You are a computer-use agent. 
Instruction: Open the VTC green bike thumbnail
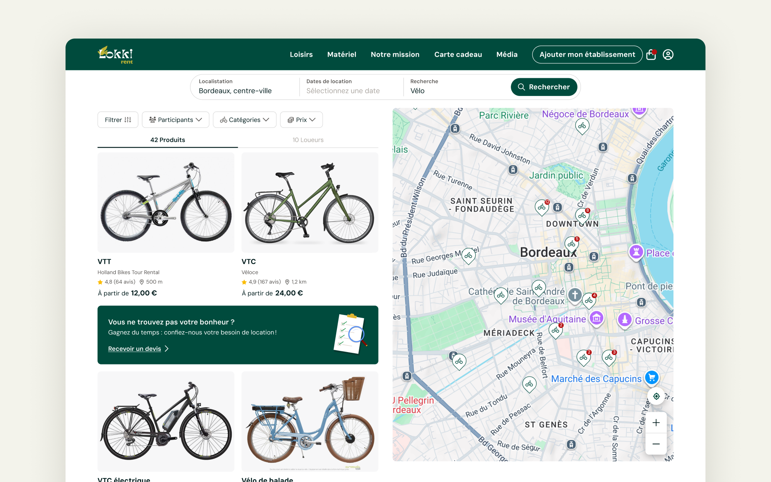click(310, 202)
